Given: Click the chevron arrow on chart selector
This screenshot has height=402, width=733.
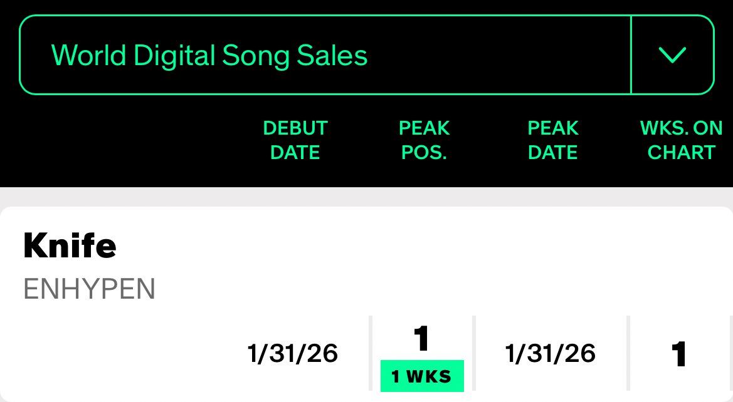Looking at the screenshot, I should point(672,55).
